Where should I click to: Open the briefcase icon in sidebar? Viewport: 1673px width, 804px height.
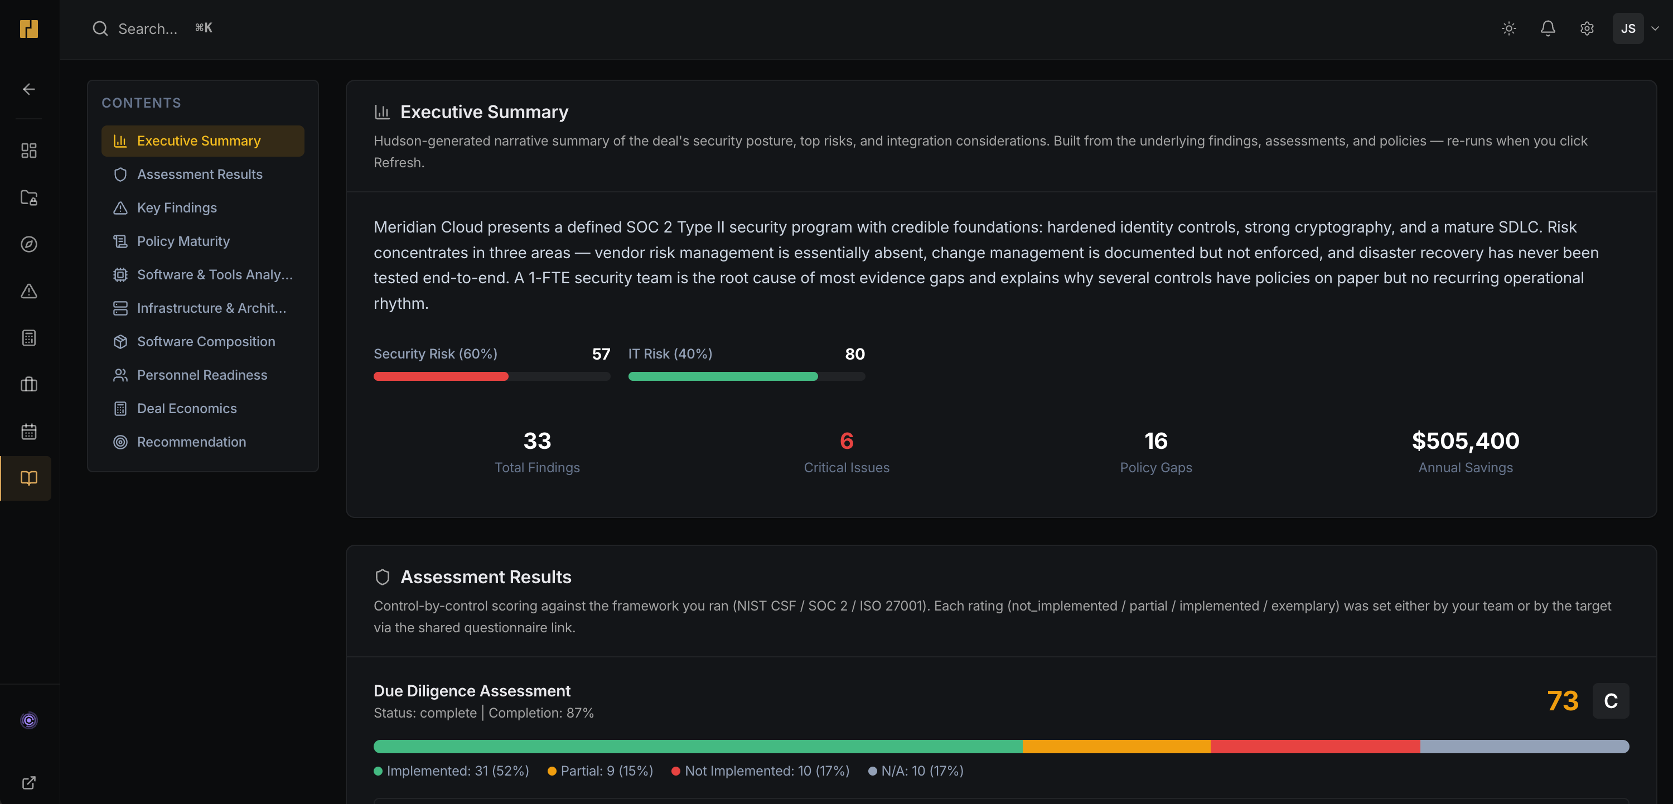click(28, 385)
